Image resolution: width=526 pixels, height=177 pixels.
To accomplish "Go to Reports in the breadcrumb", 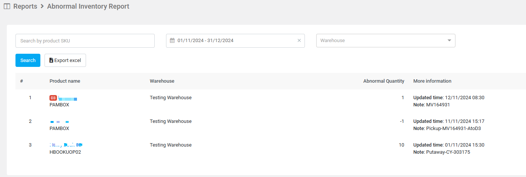I will pyautogui.click(x=25, y=6).
